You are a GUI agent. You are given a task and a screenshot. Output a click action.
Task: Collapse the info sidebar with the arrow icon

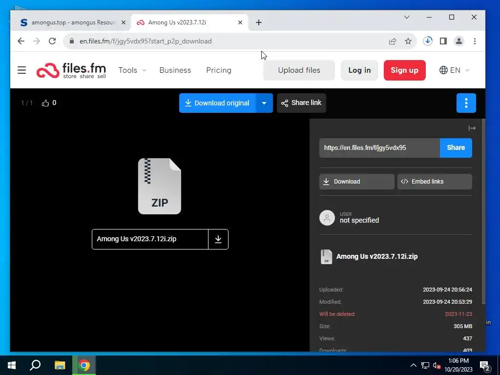(472, 128)
